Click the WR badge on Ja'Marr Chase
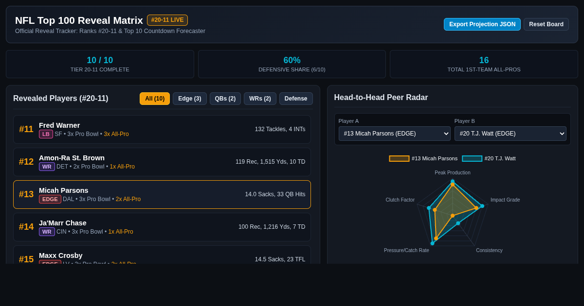Viewport: 584px width, 306px height. 47,232
